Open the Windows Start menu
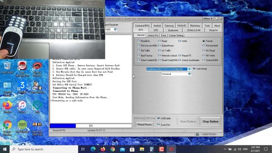Screen dimensions: 272x153 5,149
